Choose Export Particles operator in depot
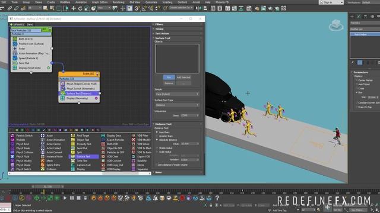The width and height of the screenshot is (380, 213). [113, 140]
